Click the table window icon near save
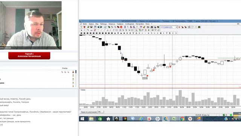This screenshot has width=241, height=136. pyautogui.click(x=95, y=27)
